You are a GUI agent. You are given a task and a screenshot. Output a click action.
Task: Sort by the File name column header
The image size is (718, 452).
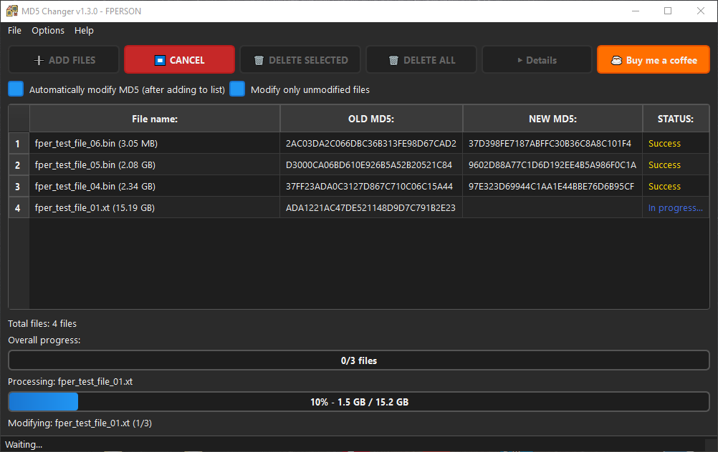(x=154, y=119)
